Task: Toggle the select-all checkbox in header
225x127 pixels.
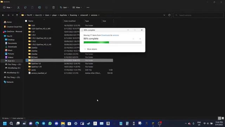Action: pos(26,21)
